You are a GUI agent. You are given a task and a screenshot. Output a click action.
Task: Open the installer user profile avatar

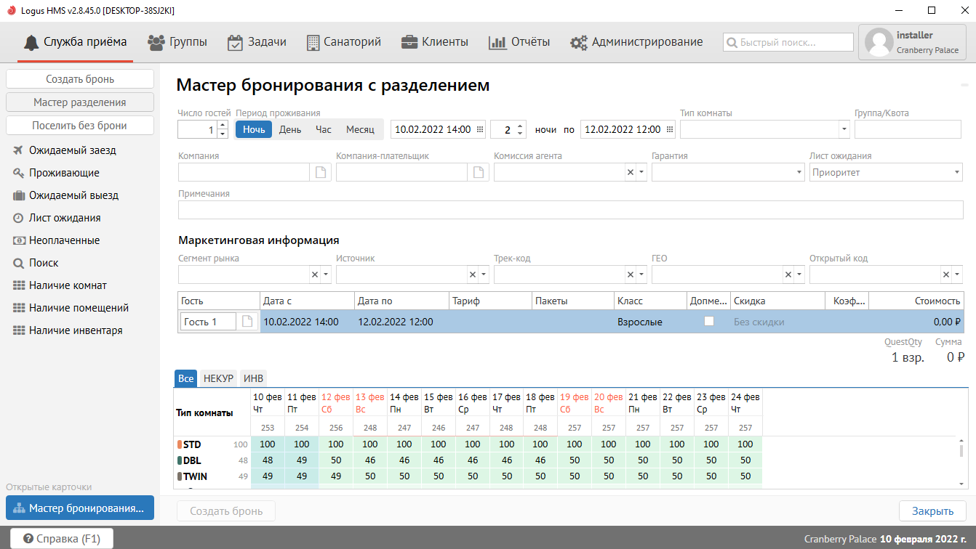[878, 43]
